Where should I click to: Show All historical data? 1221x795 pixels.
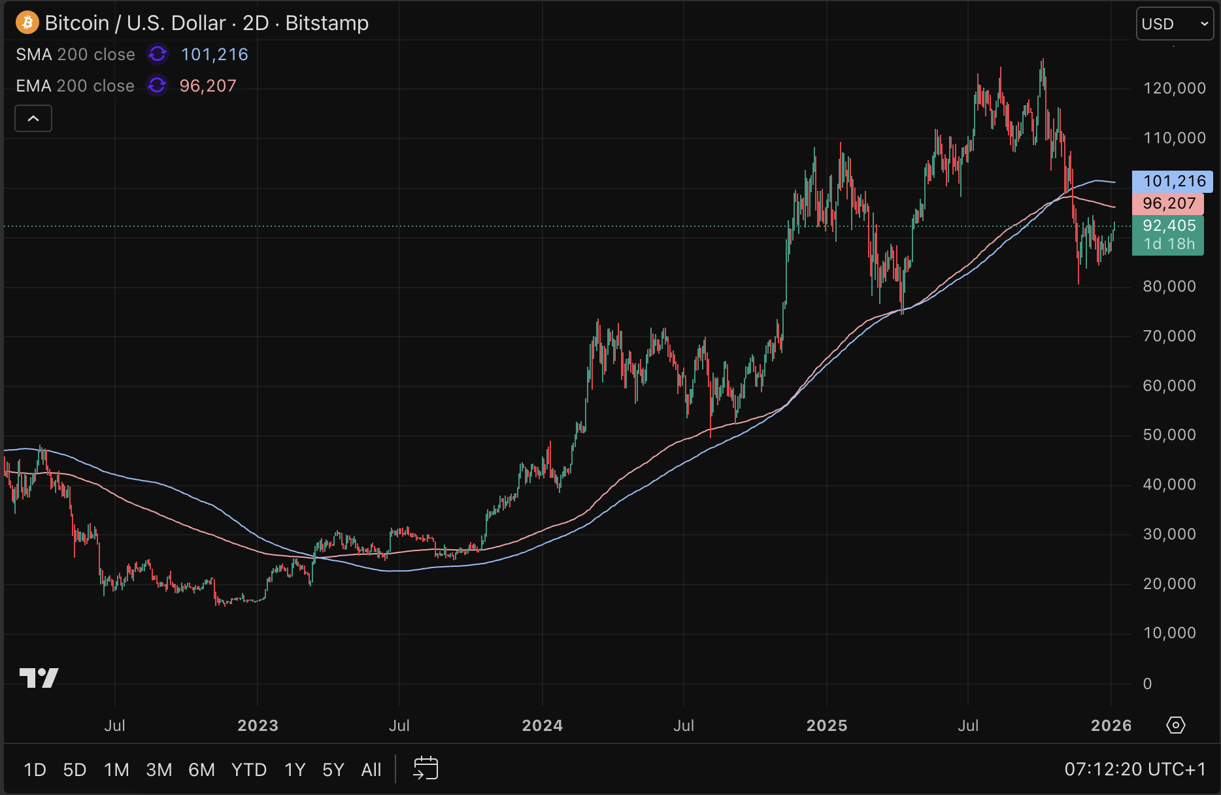[371, 770]
